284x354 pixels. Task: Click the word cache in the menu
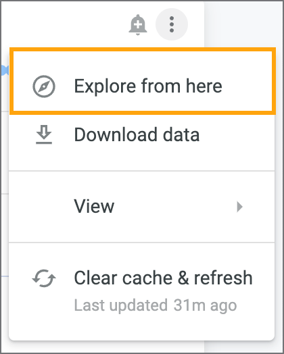(x=147, y=278)
